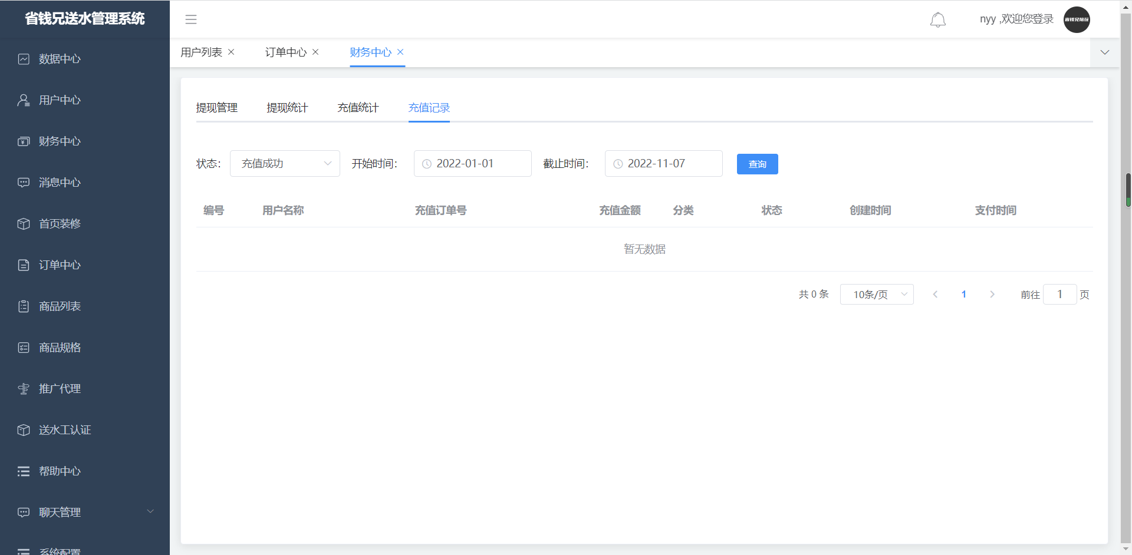Click the next page arrow
The height and width of the screenshot is (555, 1132).
coord(992,295)
